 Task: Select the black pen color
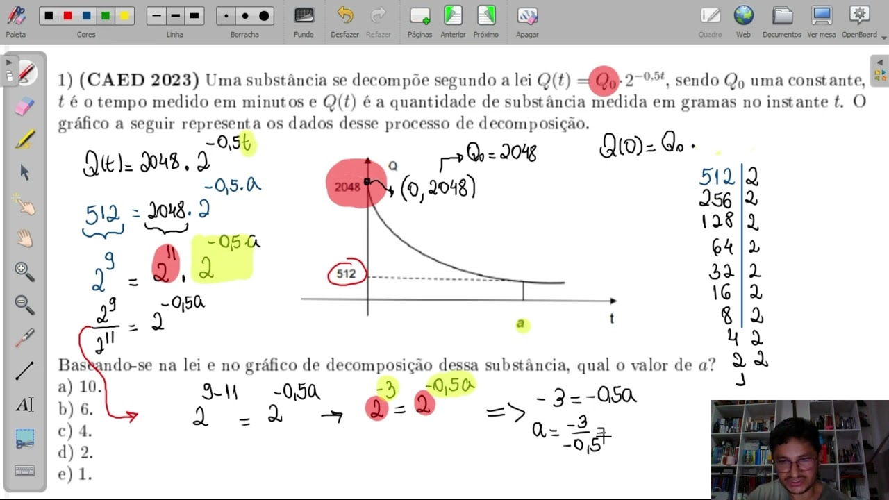[x=49, y=15]
